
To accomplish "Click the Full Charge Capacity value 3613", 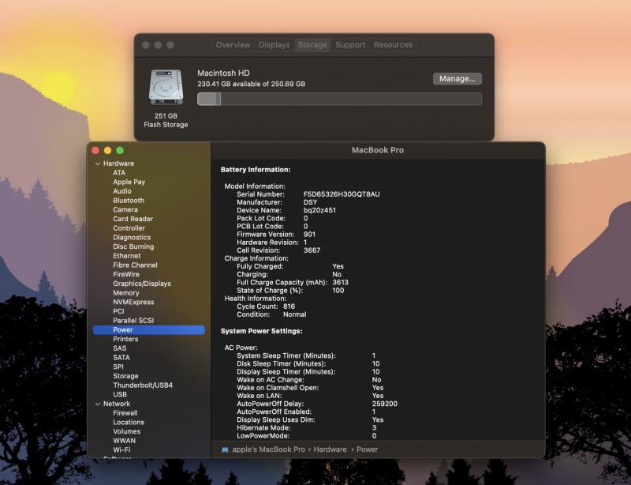I will point(341,283).
